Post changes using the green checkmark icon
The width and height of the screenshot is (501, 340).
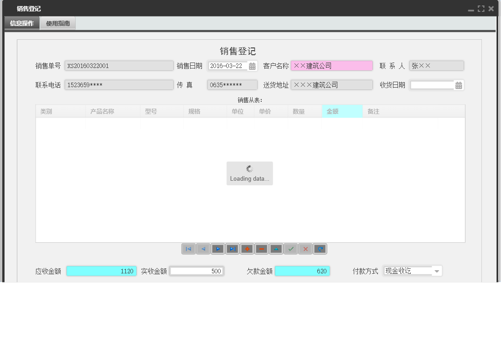290,249
